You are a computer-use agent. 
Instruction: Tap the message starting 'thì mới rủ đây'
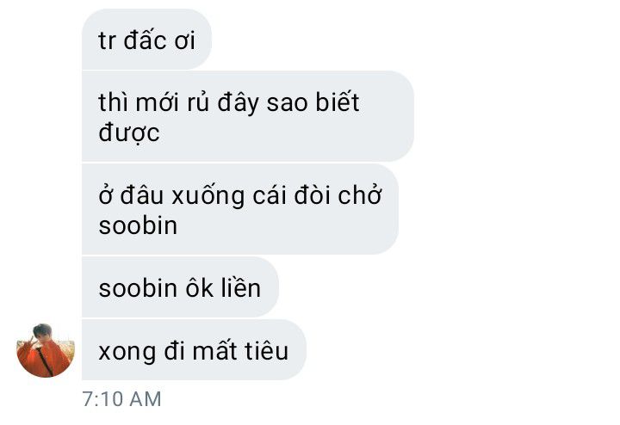point(248,116)
